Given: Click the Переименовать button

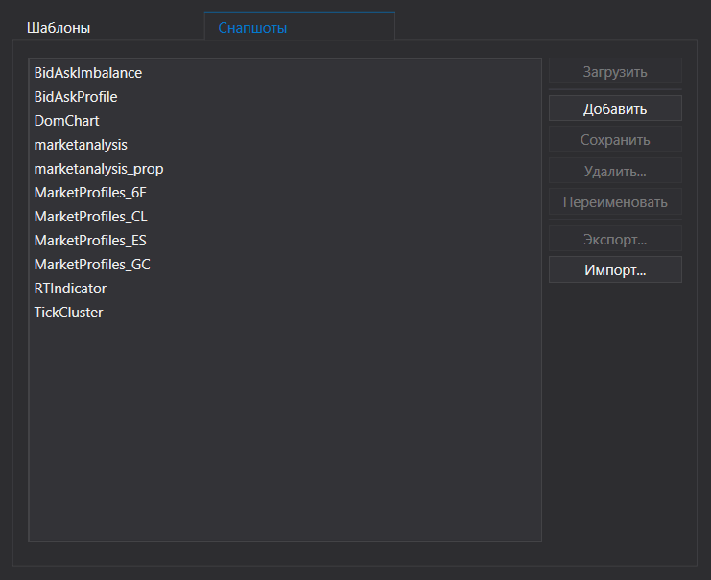Looking at the screenshot, I should [x=615, y=203].
